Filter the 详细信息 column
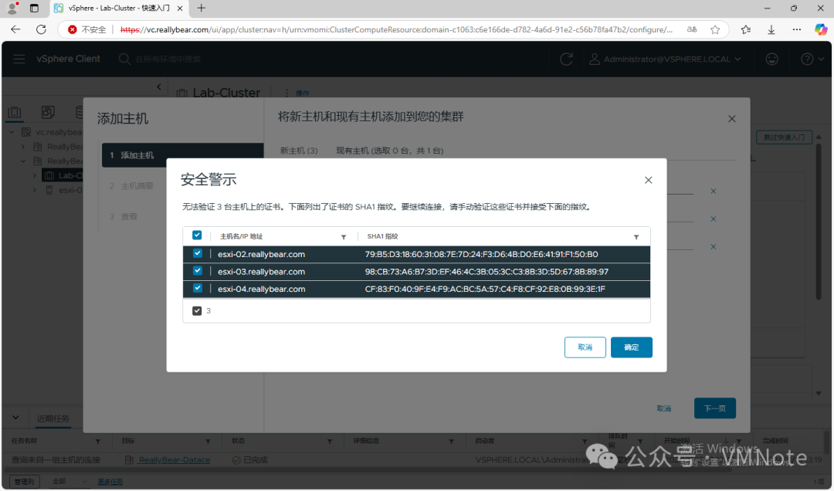This screenshot has width=834, height=491. pos(451,442)
